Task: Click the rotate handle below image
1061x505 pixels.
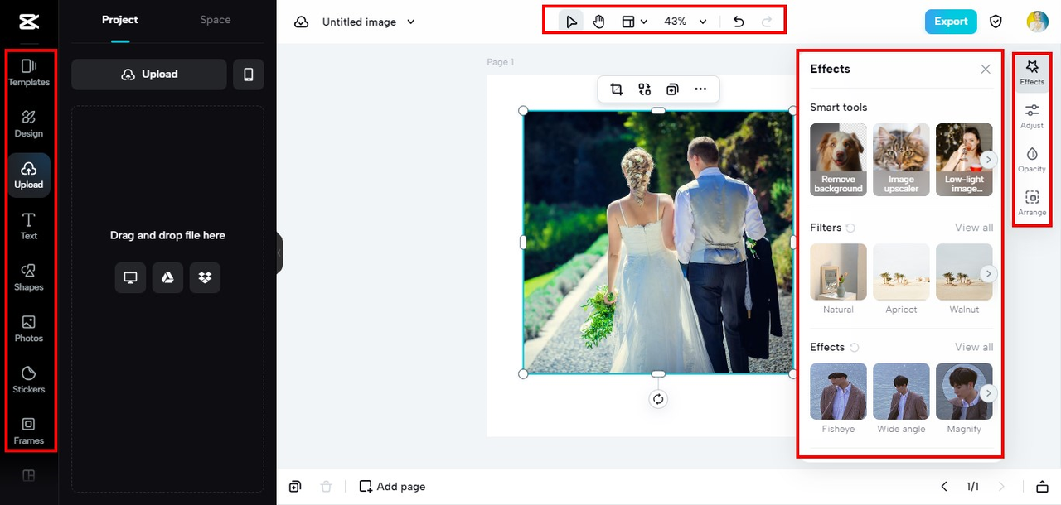Action: point(658,399)
